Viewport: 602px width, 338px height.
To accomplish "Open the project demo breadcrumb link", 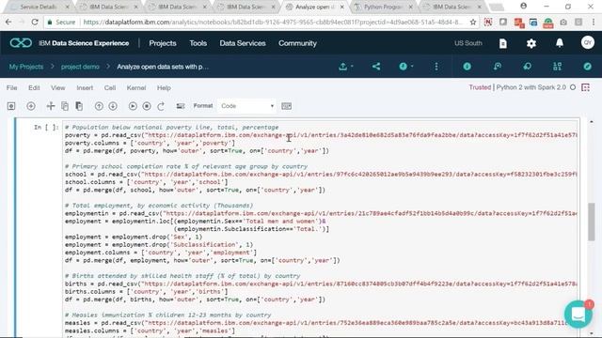I will pos(80,67).
